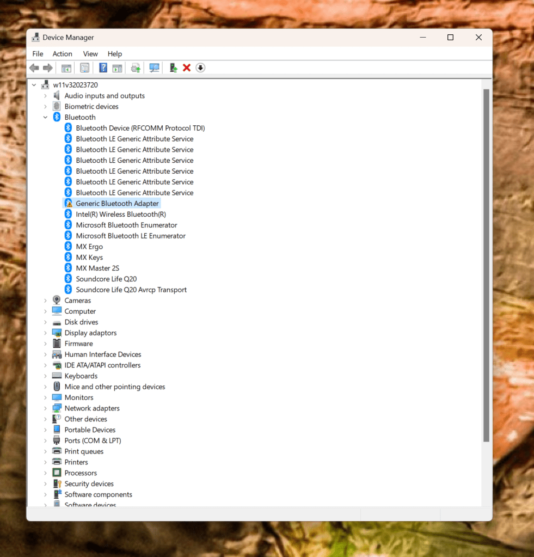Screen dimensions: 534x557
Task: Expand the Computer category chevron
Action: [45, 311]
